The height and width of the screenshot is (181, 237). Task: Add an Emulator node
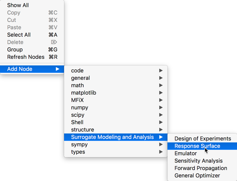tap(185, 153)
